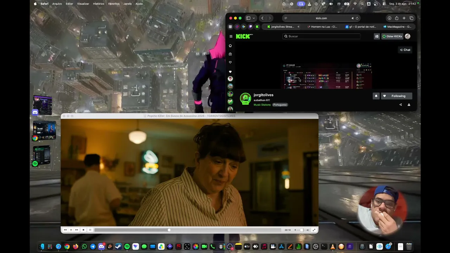Open the Apple menu
The image size is (450, 253).
click(x=35, y=4)
